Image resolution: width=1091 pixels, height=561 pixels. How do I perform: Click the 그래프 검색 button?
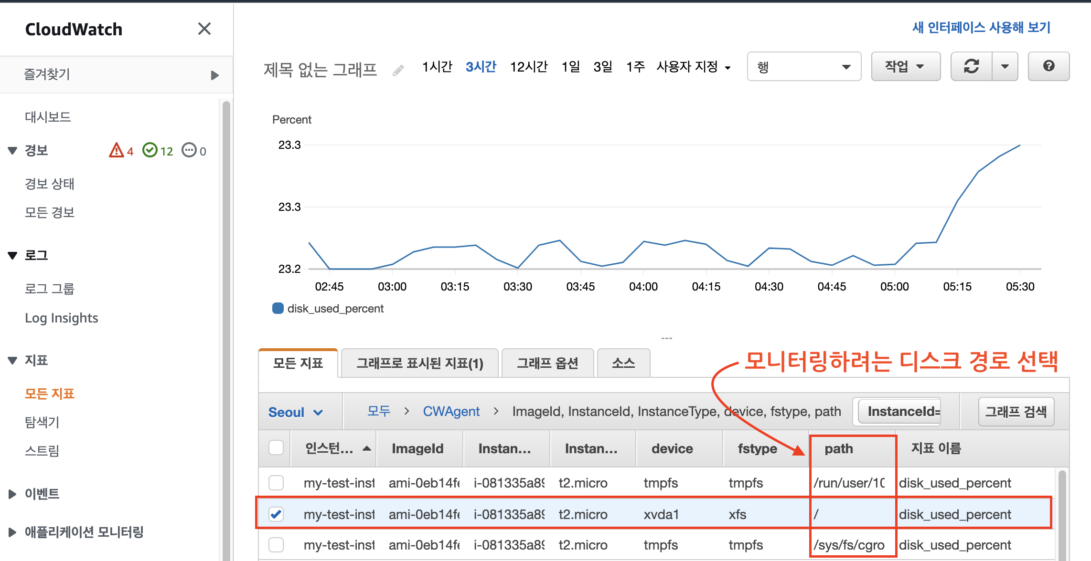click(x=1016, y=411)
